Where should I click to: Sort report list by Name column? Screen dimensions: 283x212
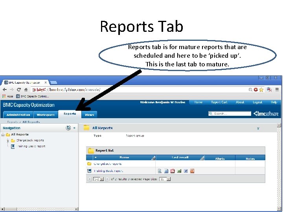click(x=124, y=157)
